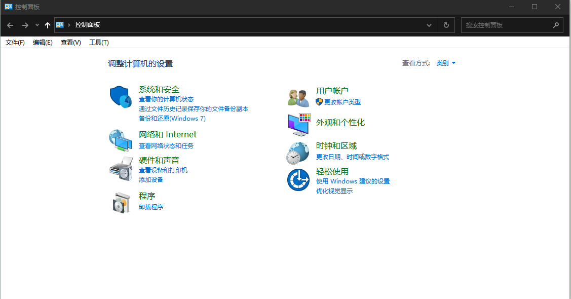Open the 外观和个性化 monitor icon

click(299, 124)
